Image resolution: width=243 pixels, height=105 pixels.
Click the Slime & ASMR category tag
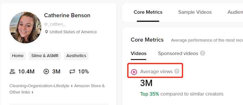tap(45, 56)
